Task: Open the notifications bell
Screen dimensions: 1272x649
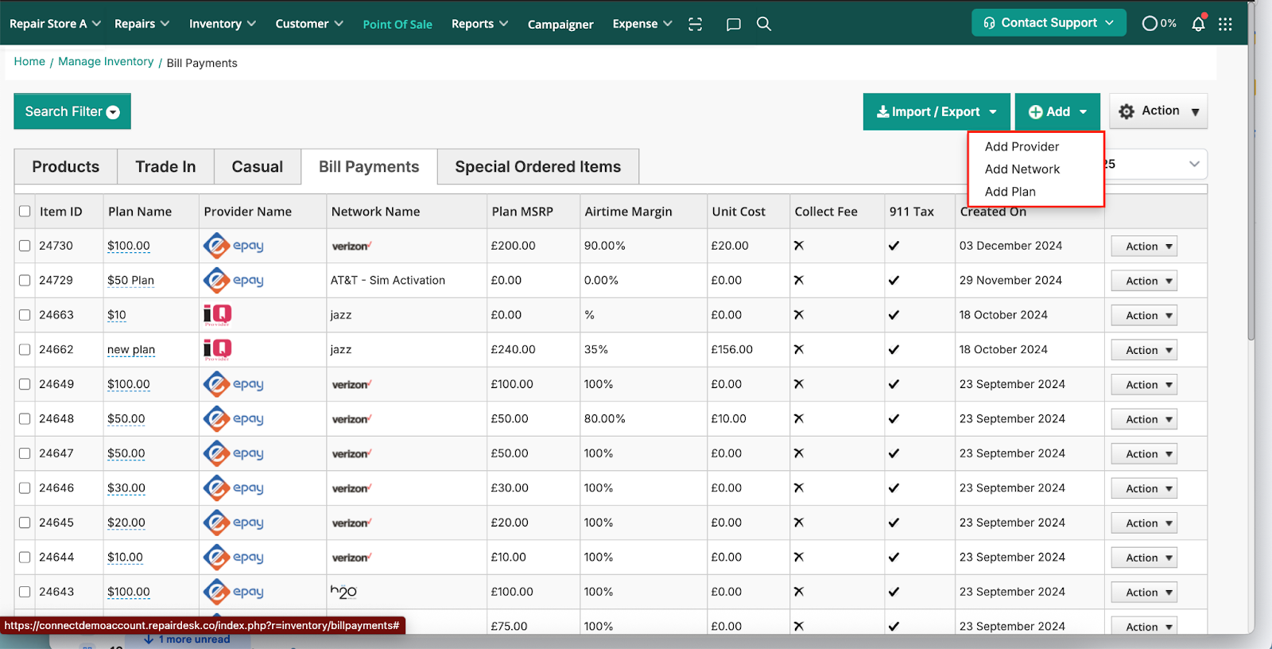Action: tap(1198, 24)
